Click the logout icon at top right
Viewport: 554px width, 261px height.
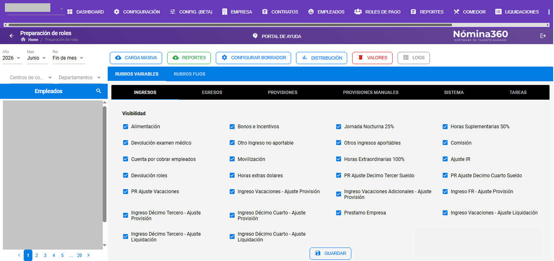543,36
